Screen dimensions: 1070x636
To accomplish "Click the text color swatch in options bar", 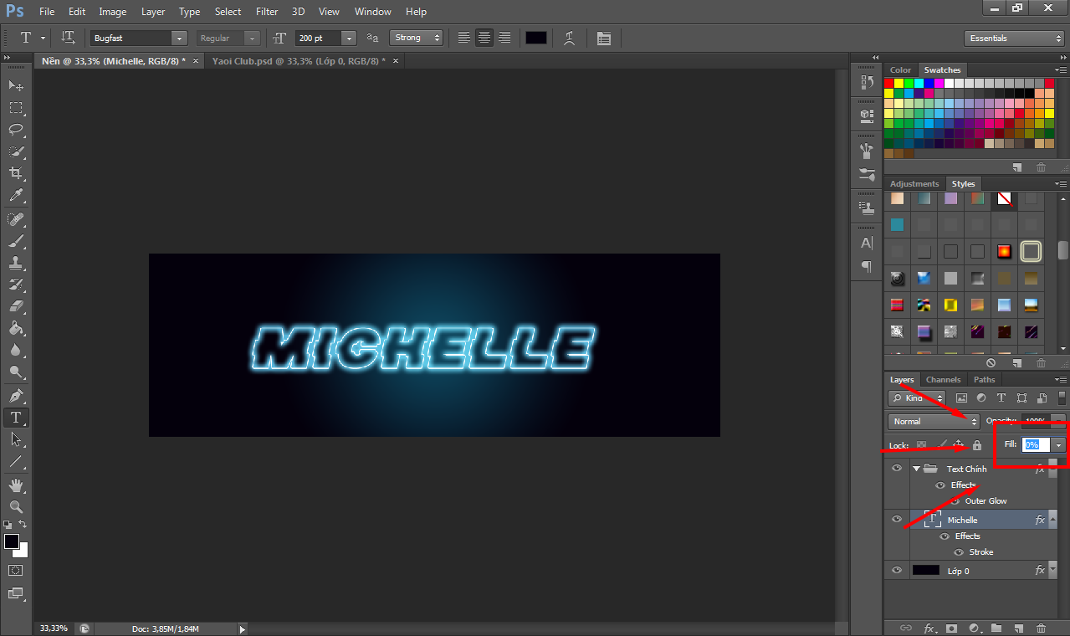I will (535, 38).
